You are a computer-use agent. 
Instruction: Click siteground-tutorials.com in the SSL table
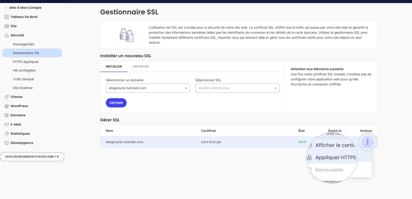124,142
